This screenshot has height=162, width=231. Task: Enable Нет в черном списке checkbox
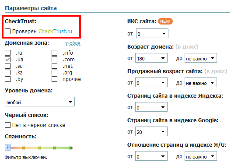[x=8, y=125]
